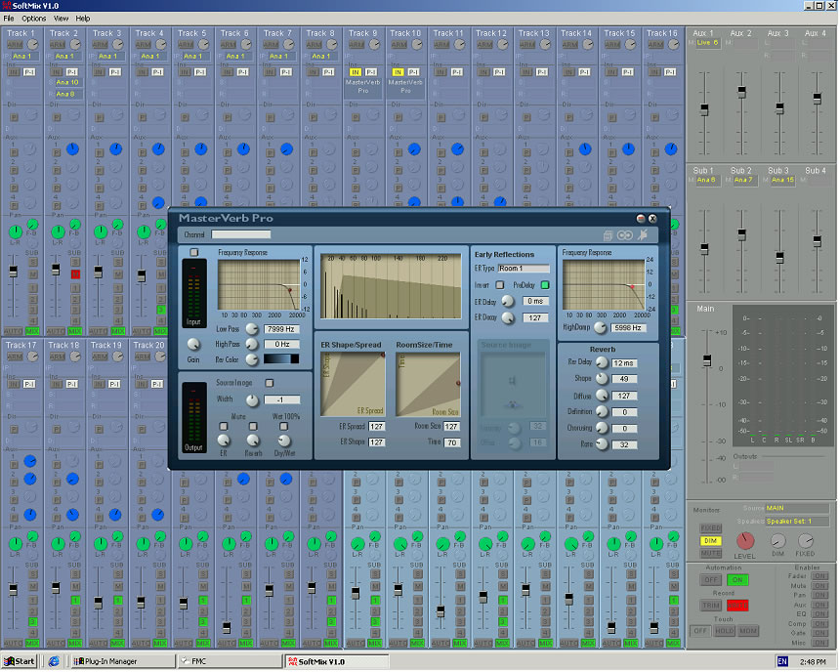The image size is (840, 672).
Task: Click the Aux 2 fader handle
Action: [x=742, y=92]
